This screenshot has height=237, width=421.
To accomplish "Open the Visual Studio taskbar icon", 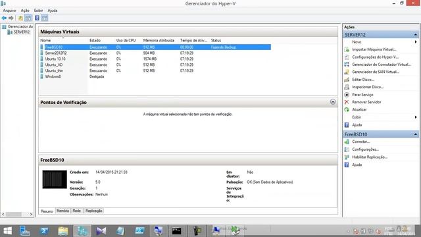I will (x=101, y=231).
